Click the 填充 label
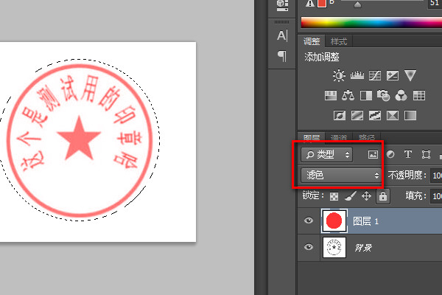Image resolution: width=442 pixels, height=295 pixels. click(416, 195)
